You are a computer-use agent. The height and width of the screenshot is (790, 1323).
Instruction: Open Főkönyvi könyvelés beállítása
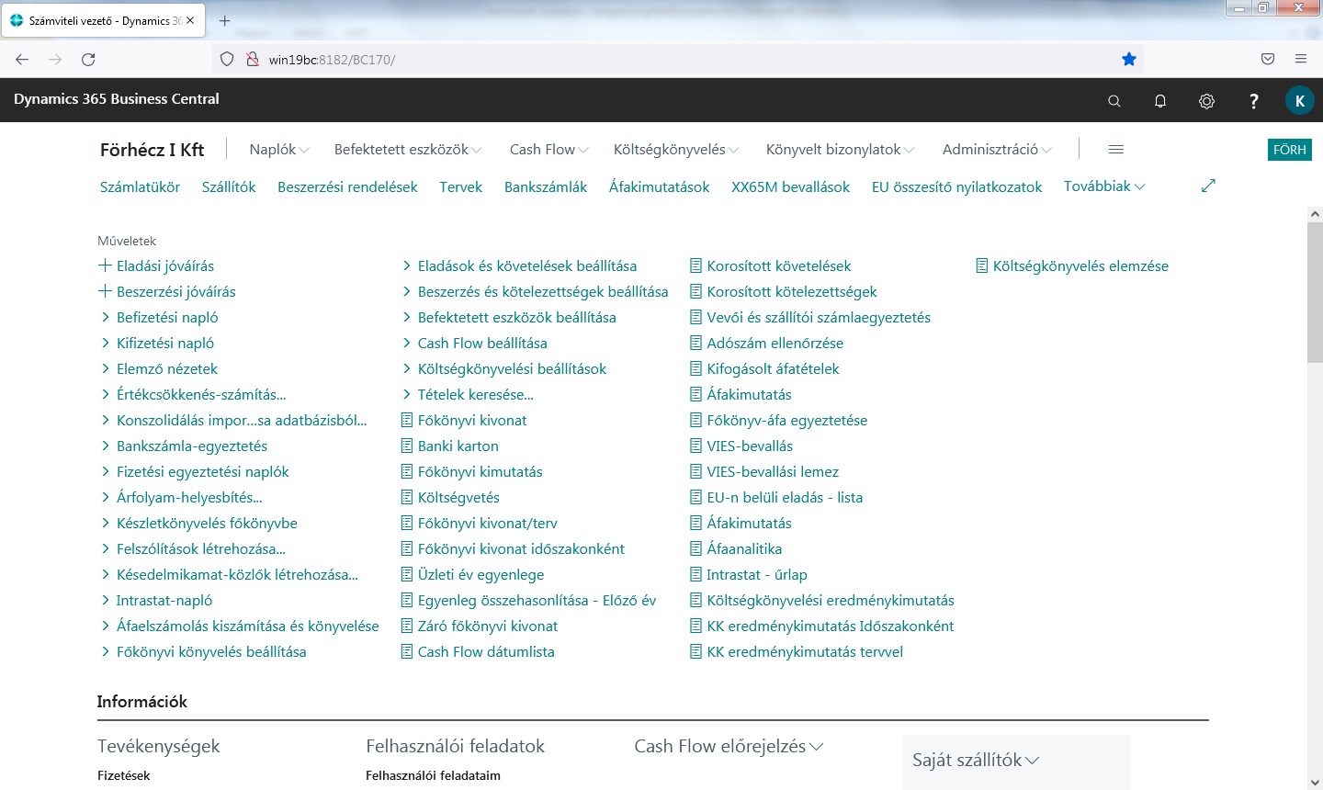204,651
